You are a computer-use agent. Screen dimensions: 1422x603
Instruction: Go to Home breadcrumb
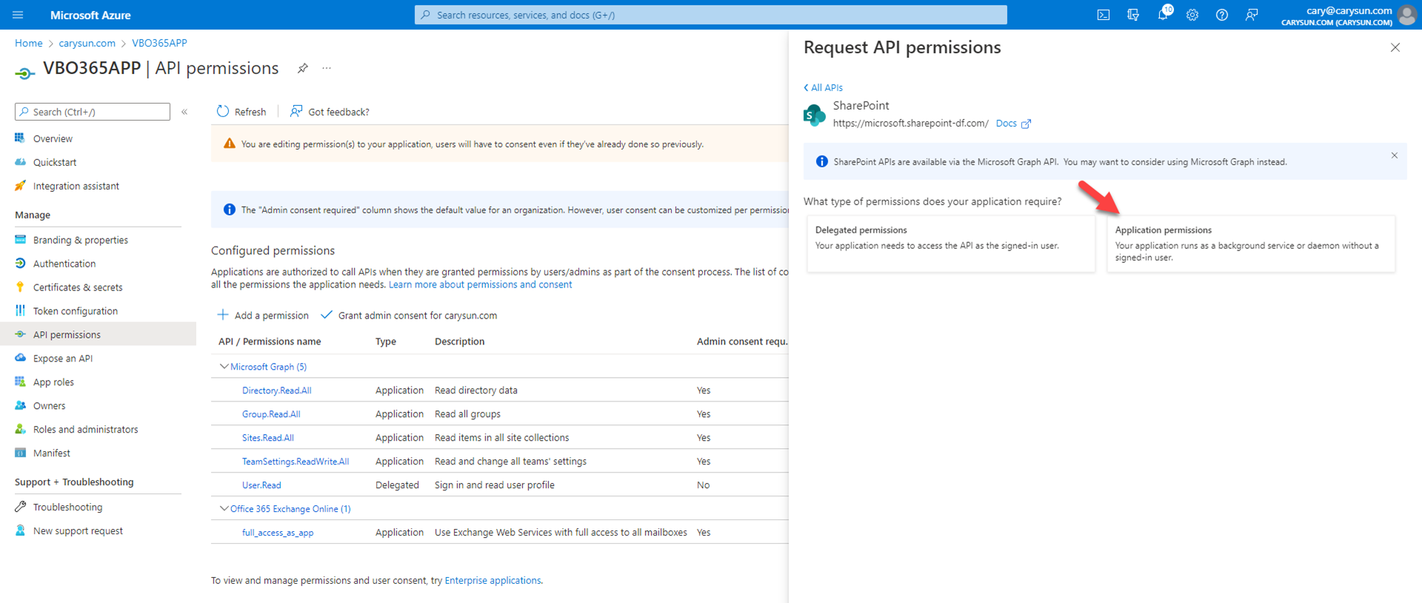(29, 43)
